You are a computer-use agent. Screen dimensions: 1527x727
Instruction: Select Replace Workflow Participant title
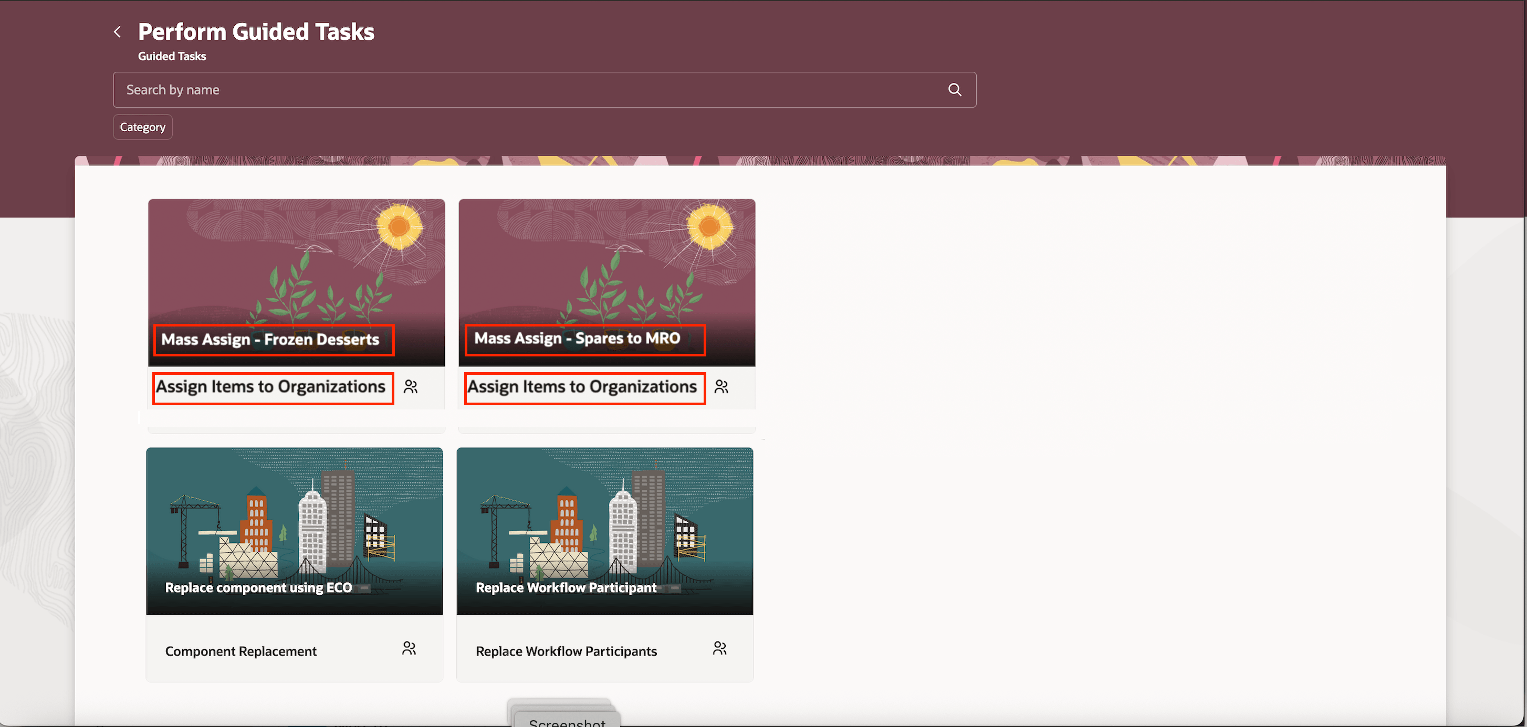(566, 588)
